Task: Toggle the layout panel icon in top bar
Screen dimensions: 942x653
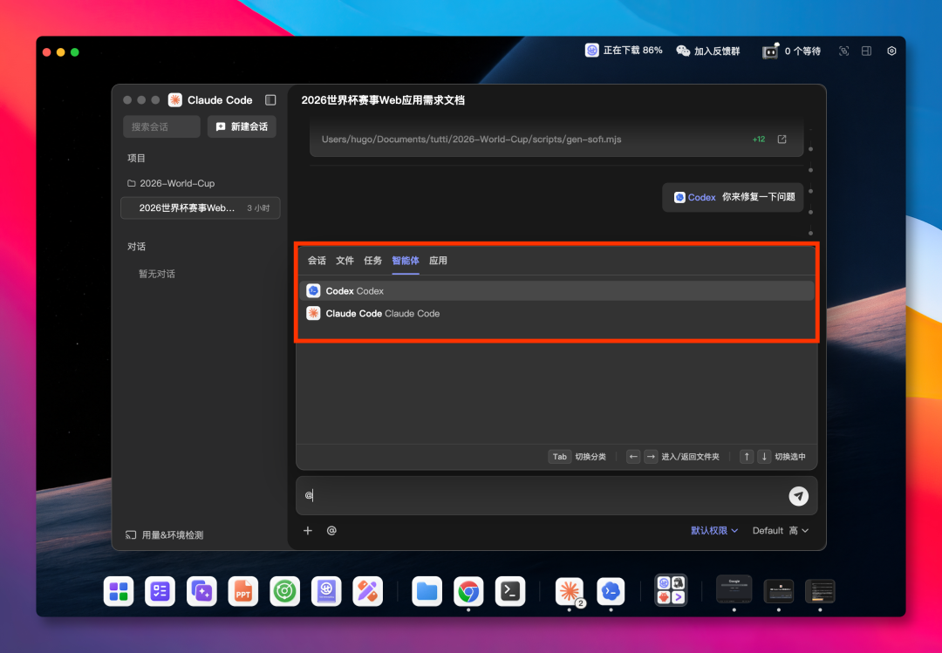Action: (866, 51)
